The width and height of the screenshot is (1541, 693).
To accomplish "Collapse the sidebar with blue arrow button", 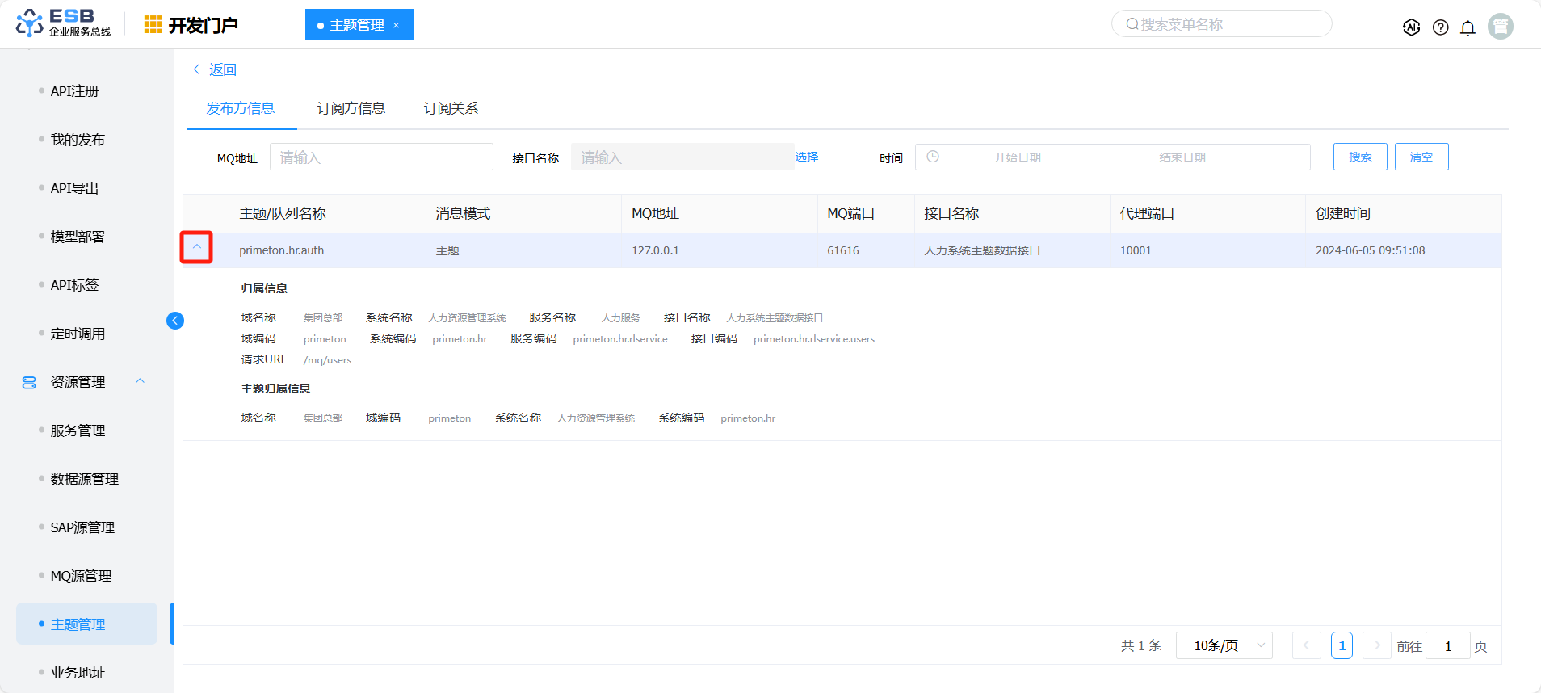I will (x=175, y=321).
